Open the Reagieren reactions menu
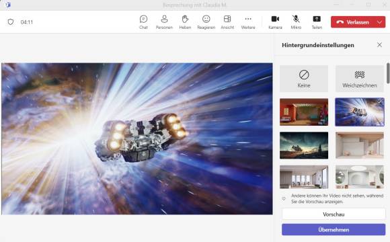Screen dimensions: 390x242 coord(206,22)
